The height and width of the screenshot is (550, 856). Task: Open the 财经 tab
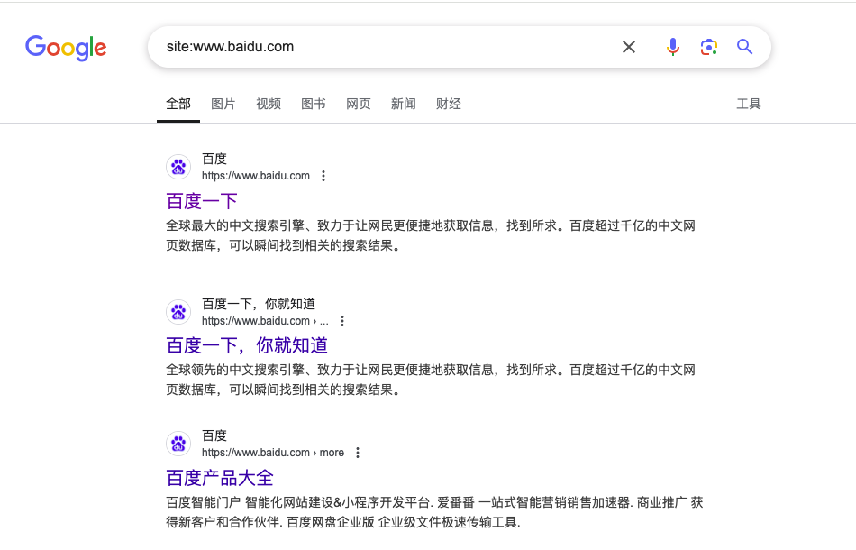[x=448, y=104]
